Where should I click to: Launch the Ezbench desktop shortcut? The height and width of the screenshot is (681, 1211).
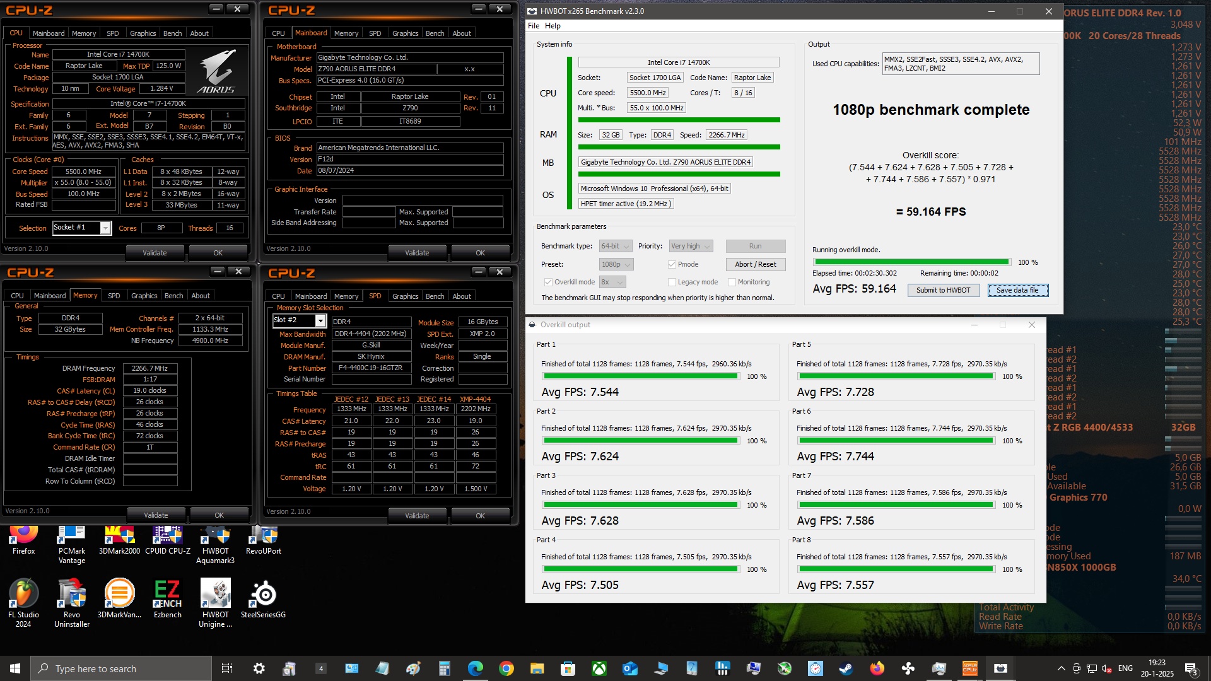click(x=168, y=598)
